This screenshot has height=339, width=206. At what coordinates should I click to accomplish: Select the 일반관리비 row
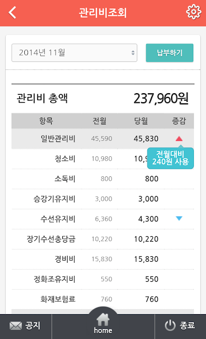coord(103,139)
